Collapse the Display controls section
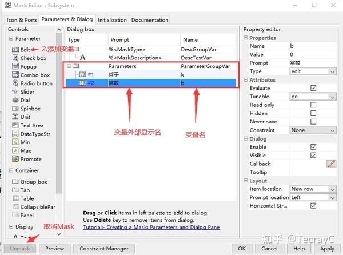This screenshot has height=255, width=343. click(x=11, y=227)
